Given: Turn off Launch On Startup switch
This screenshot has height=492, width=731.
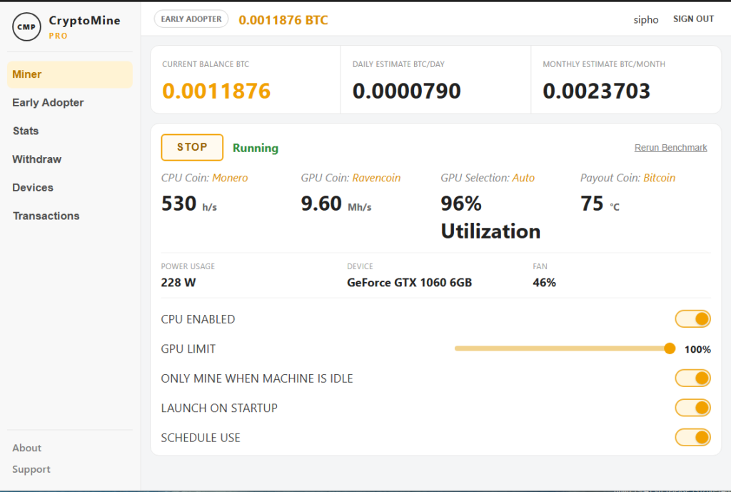Looking at the screenshot, I should click(x=692, y=408).
